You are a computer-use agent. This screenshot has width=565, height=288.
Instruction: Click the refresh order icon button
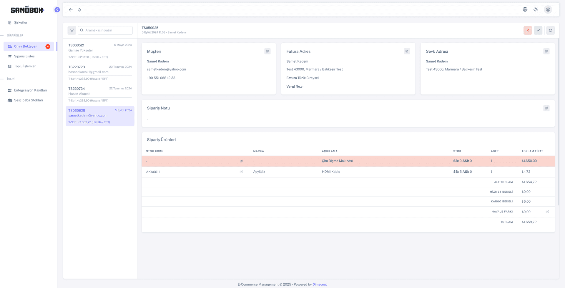550,30
